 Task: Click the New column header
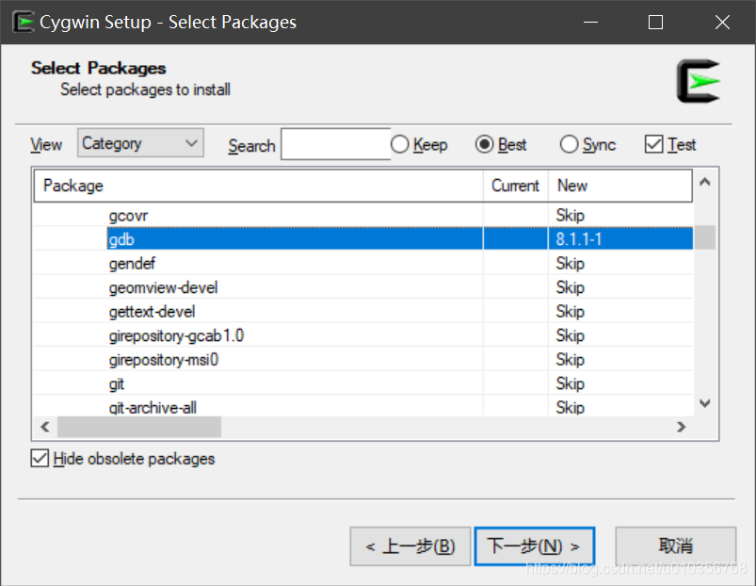point(620,186)
